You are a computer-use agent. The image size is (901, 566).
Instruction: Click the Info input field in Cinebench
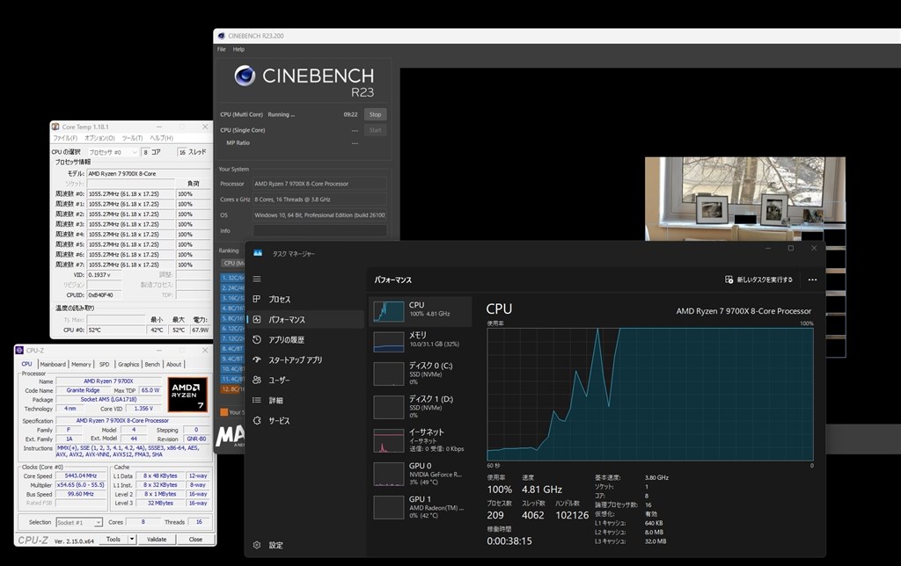pyautogui.click(x=320, y=231)
